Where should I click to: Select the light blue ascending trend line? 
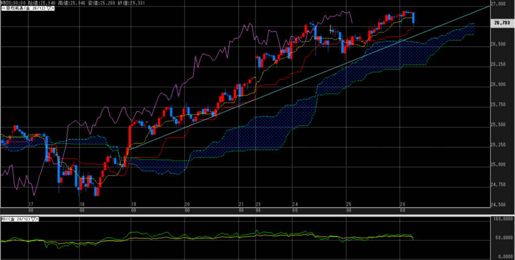pos(302,74)
